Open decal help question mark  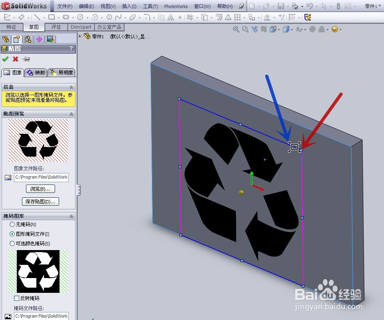pyautogui.click(x=71, y=48)
